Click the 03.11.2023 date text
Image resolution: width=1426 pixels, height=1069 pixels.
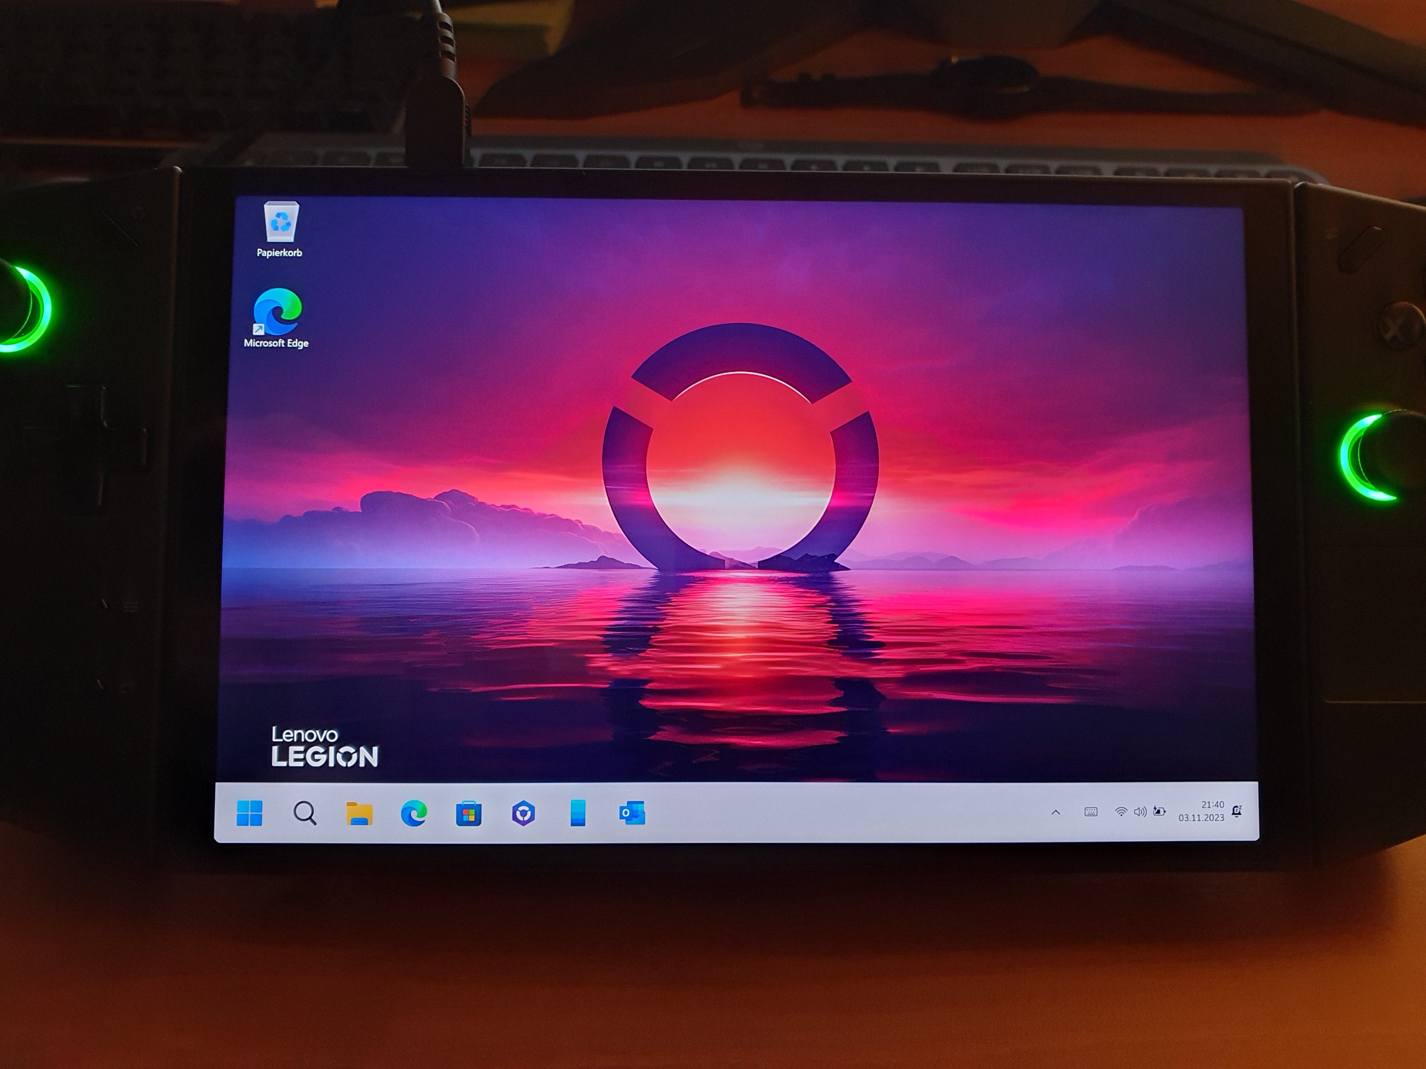point(1201,818)
